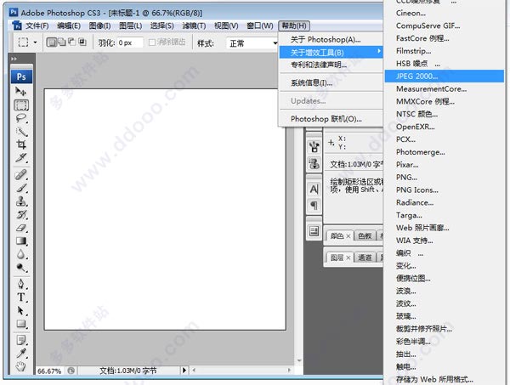Toggle the 消除锯齿 anti-alias checkbox
The image size is (510, 385).
click(x=152, y=42)
